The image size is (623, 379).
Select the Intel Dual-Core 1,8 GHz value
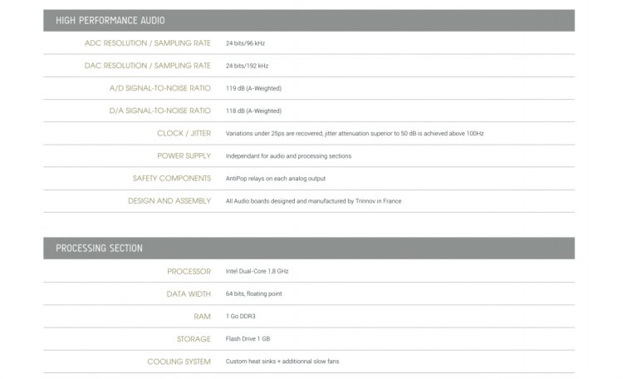coord(257,271)
